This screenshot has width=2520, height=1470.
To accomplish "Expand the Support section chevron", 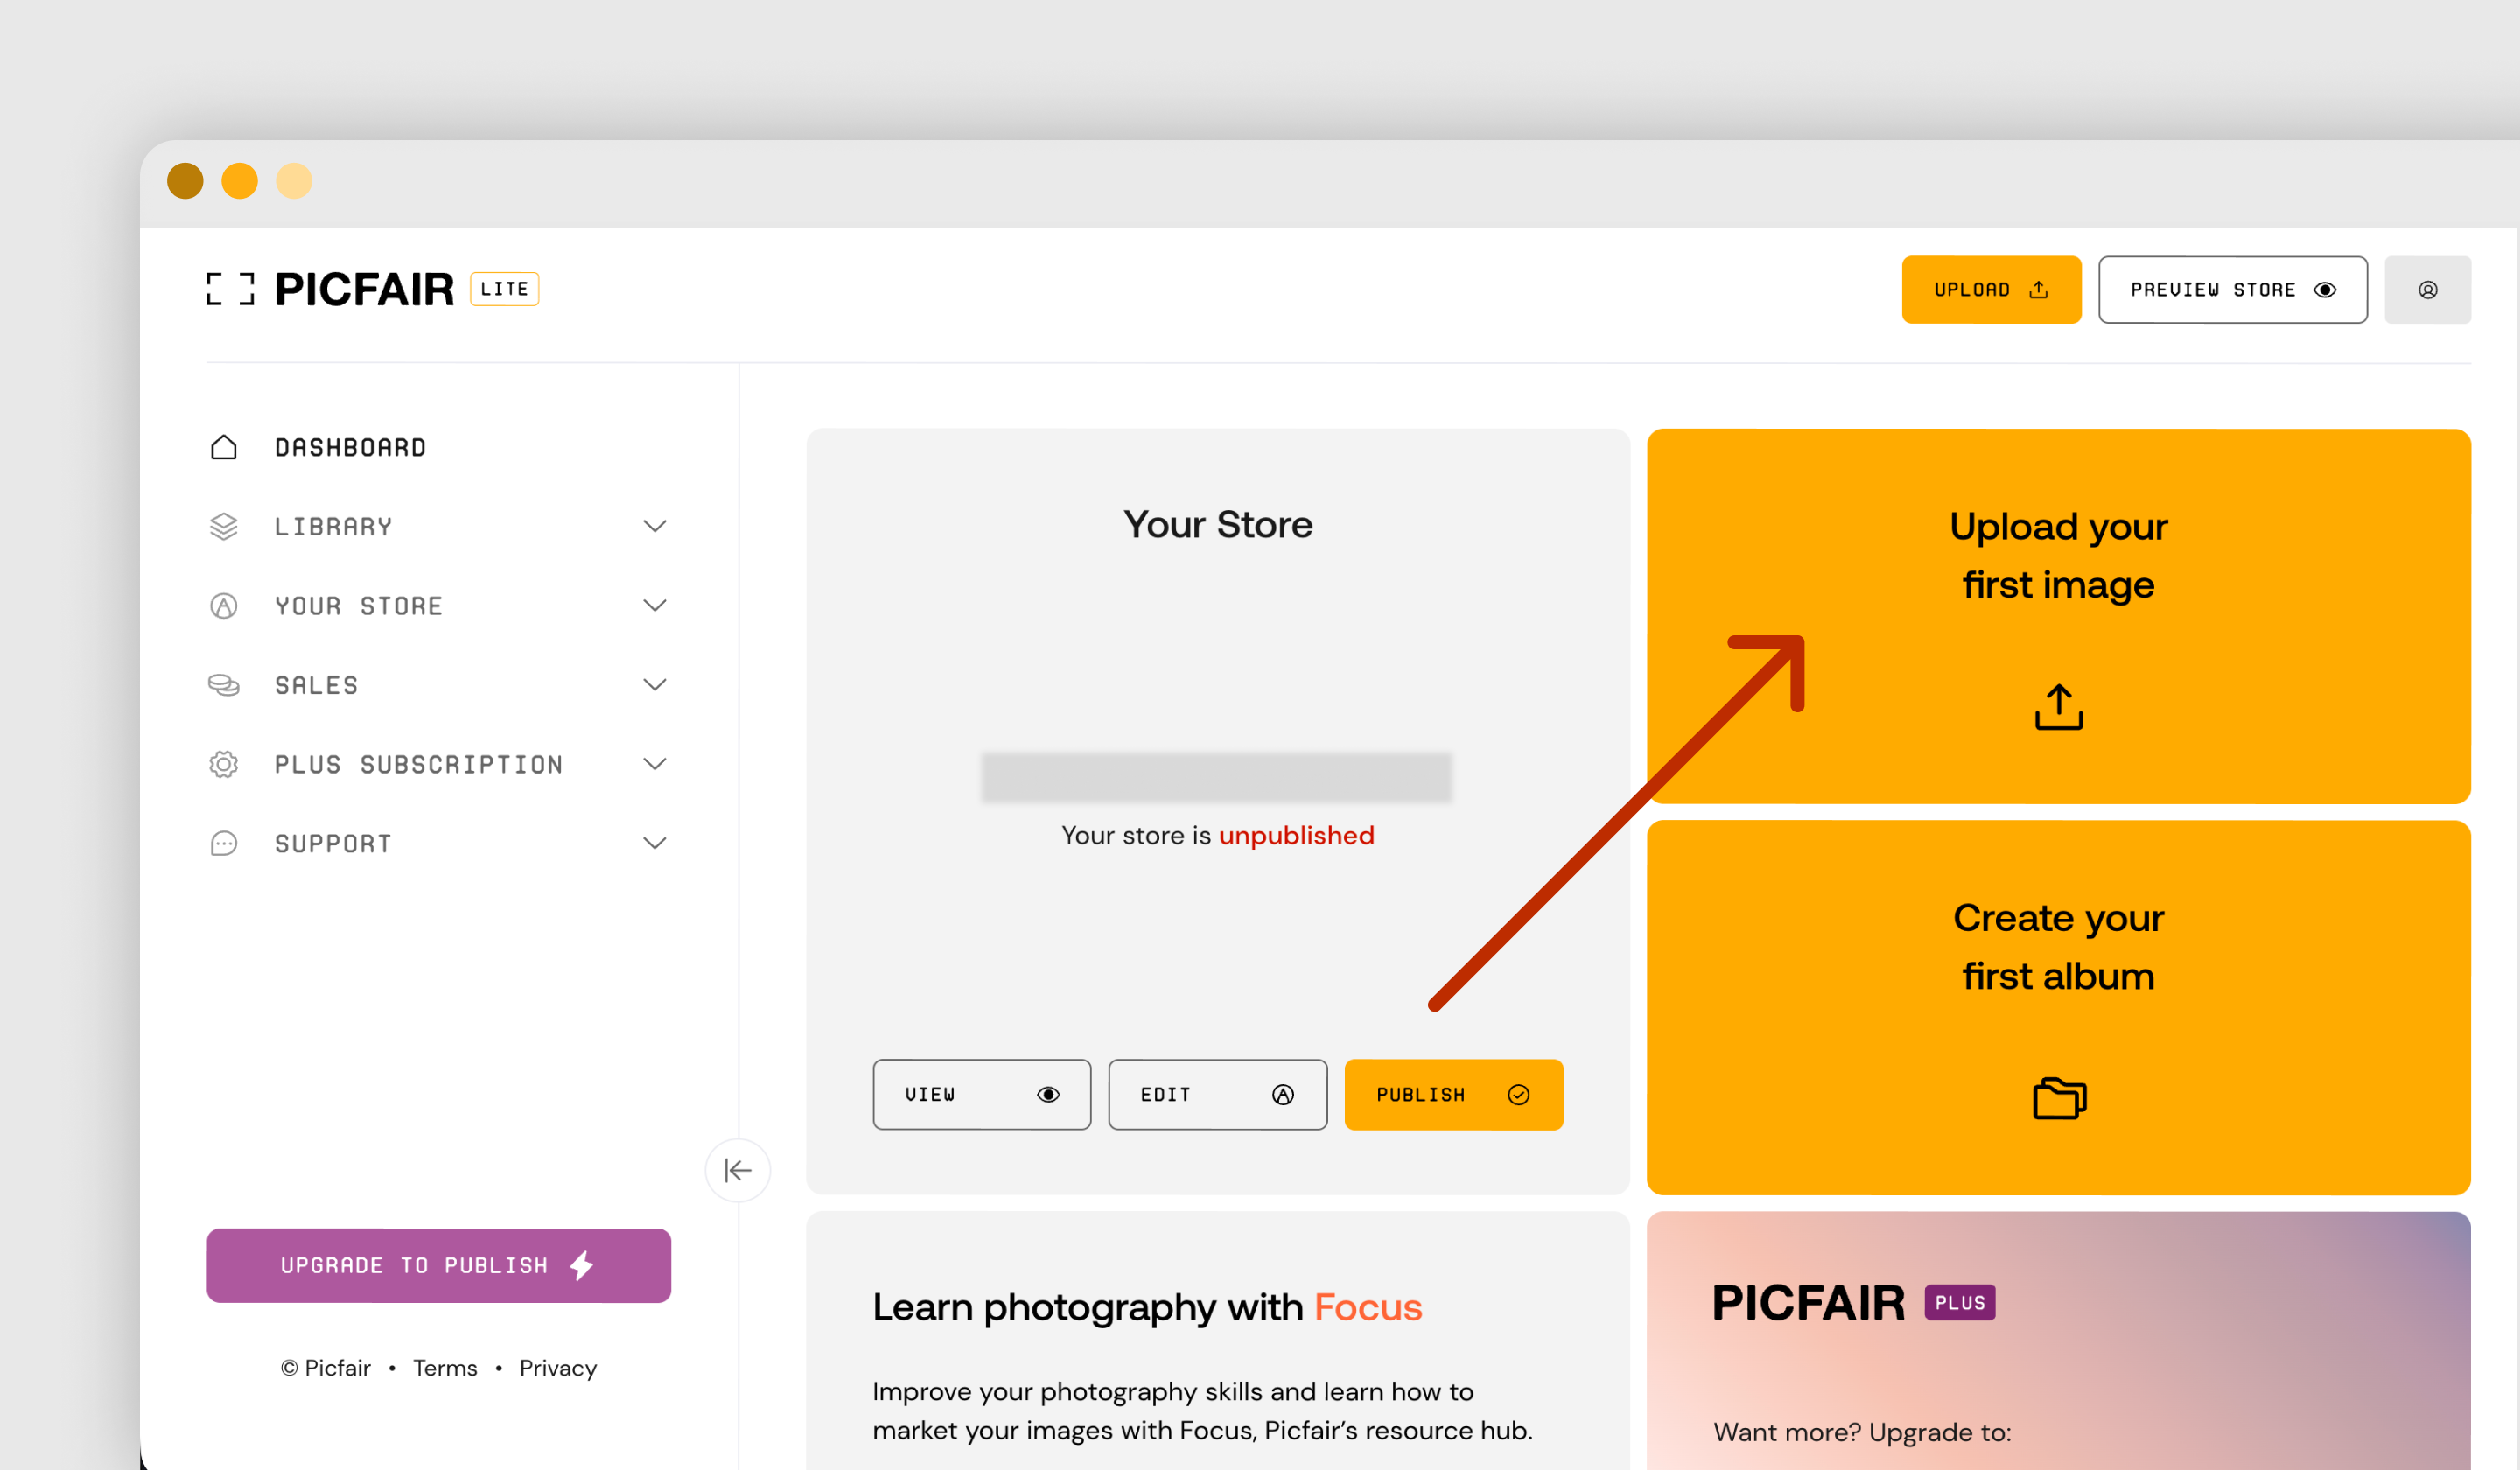I will coord(655,843).
